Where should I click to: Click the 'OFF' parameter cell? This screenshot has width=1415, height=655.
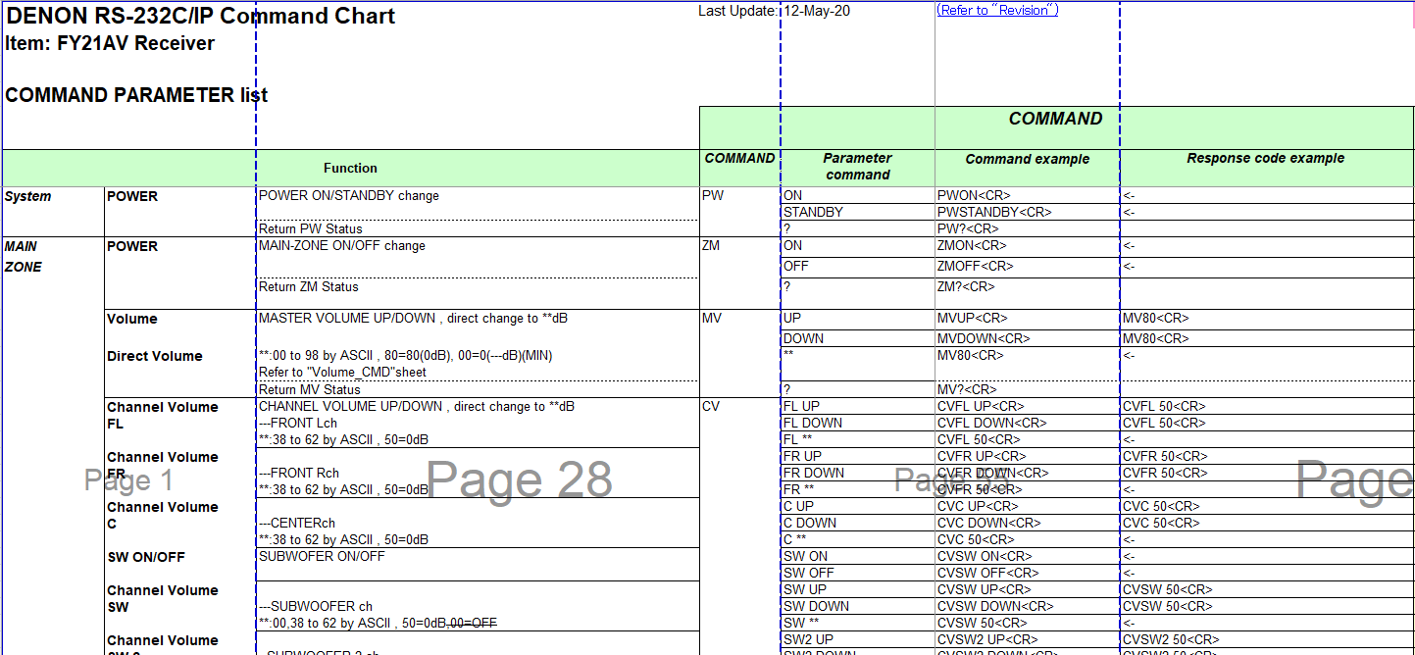coord(857,267)
